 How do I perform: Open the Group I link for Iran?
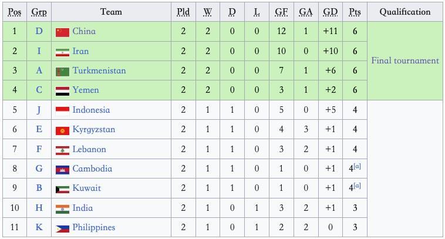pos(39,51)
